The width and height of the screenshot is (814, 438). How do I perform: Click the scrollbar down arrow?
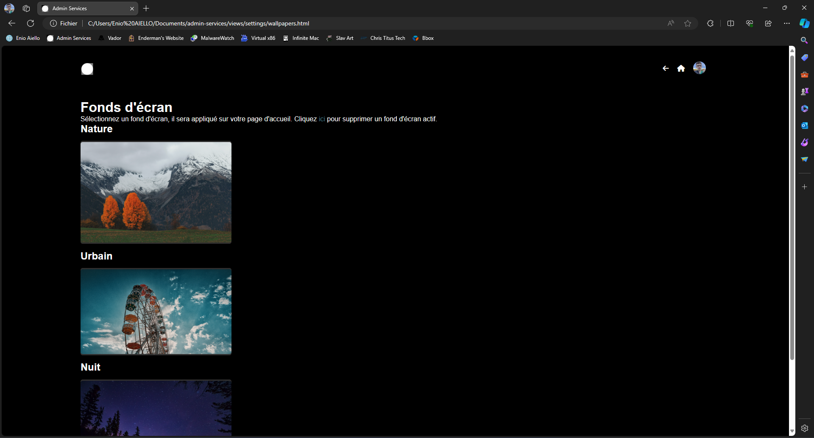pyautogui.click(x=792, y=431)
